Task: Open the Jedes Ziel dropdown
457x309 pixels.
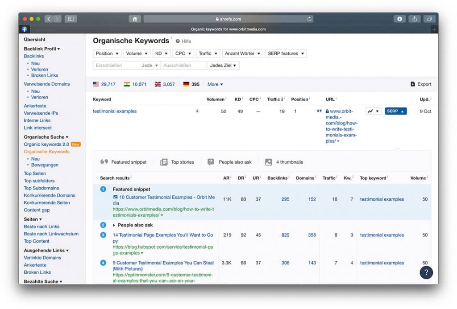Action: point(223,66)
